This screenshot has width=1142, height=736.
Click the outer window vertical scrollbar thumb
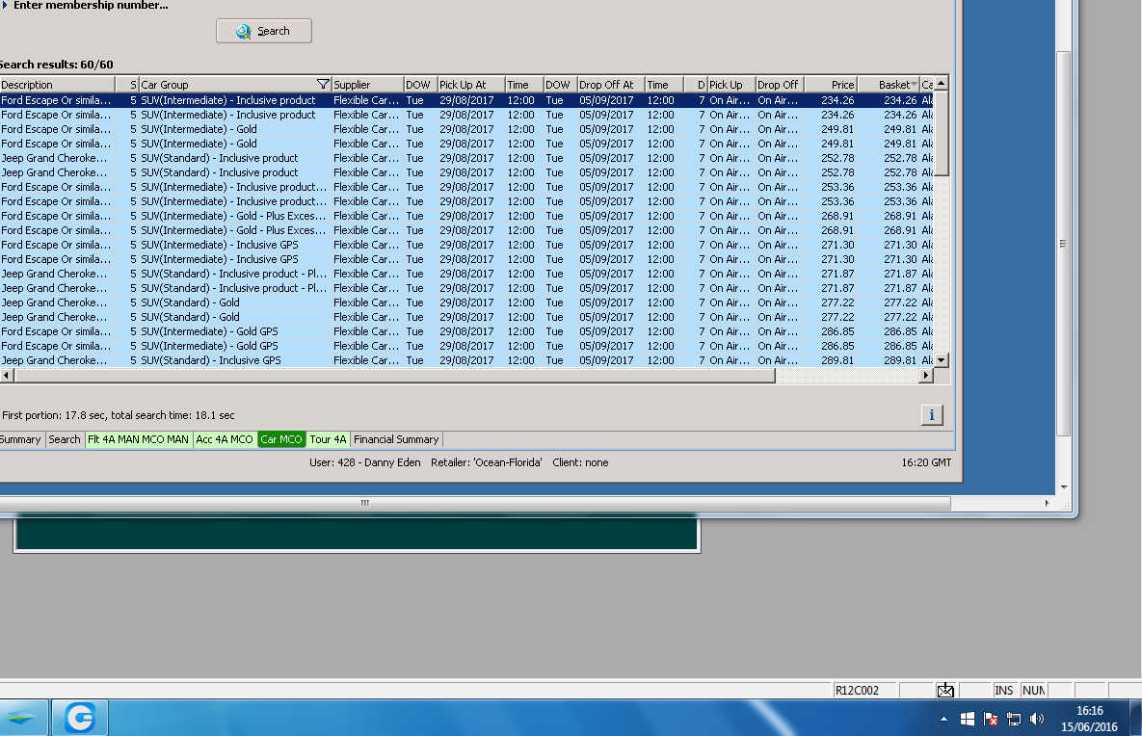[1063, 244]
